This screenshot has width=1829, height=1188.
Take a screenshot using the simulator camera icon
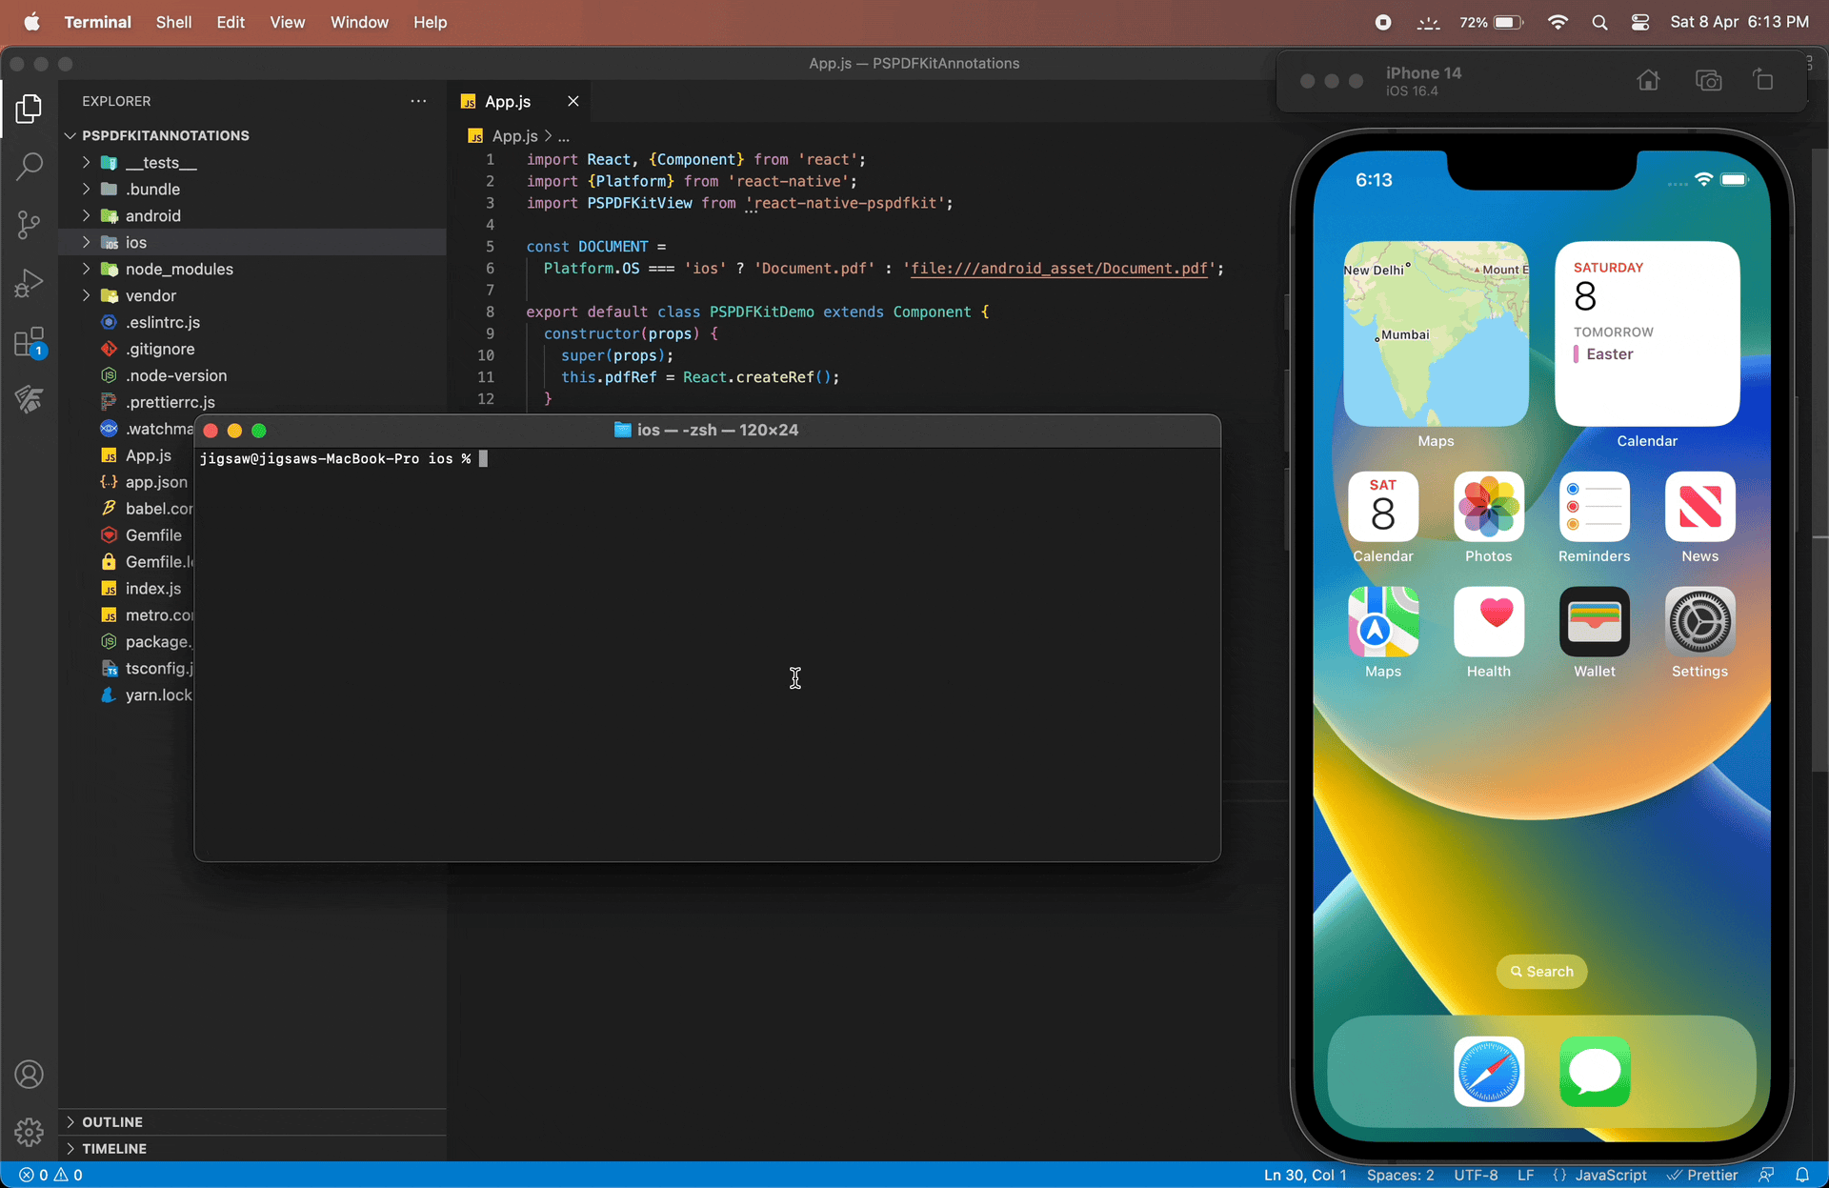(x=1708, y=80)
